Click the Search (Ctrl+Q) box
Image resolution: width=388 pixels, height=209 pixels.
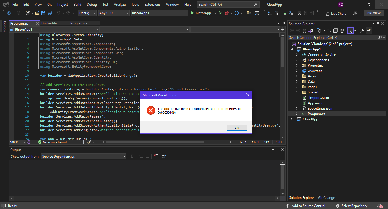point(228,5)
